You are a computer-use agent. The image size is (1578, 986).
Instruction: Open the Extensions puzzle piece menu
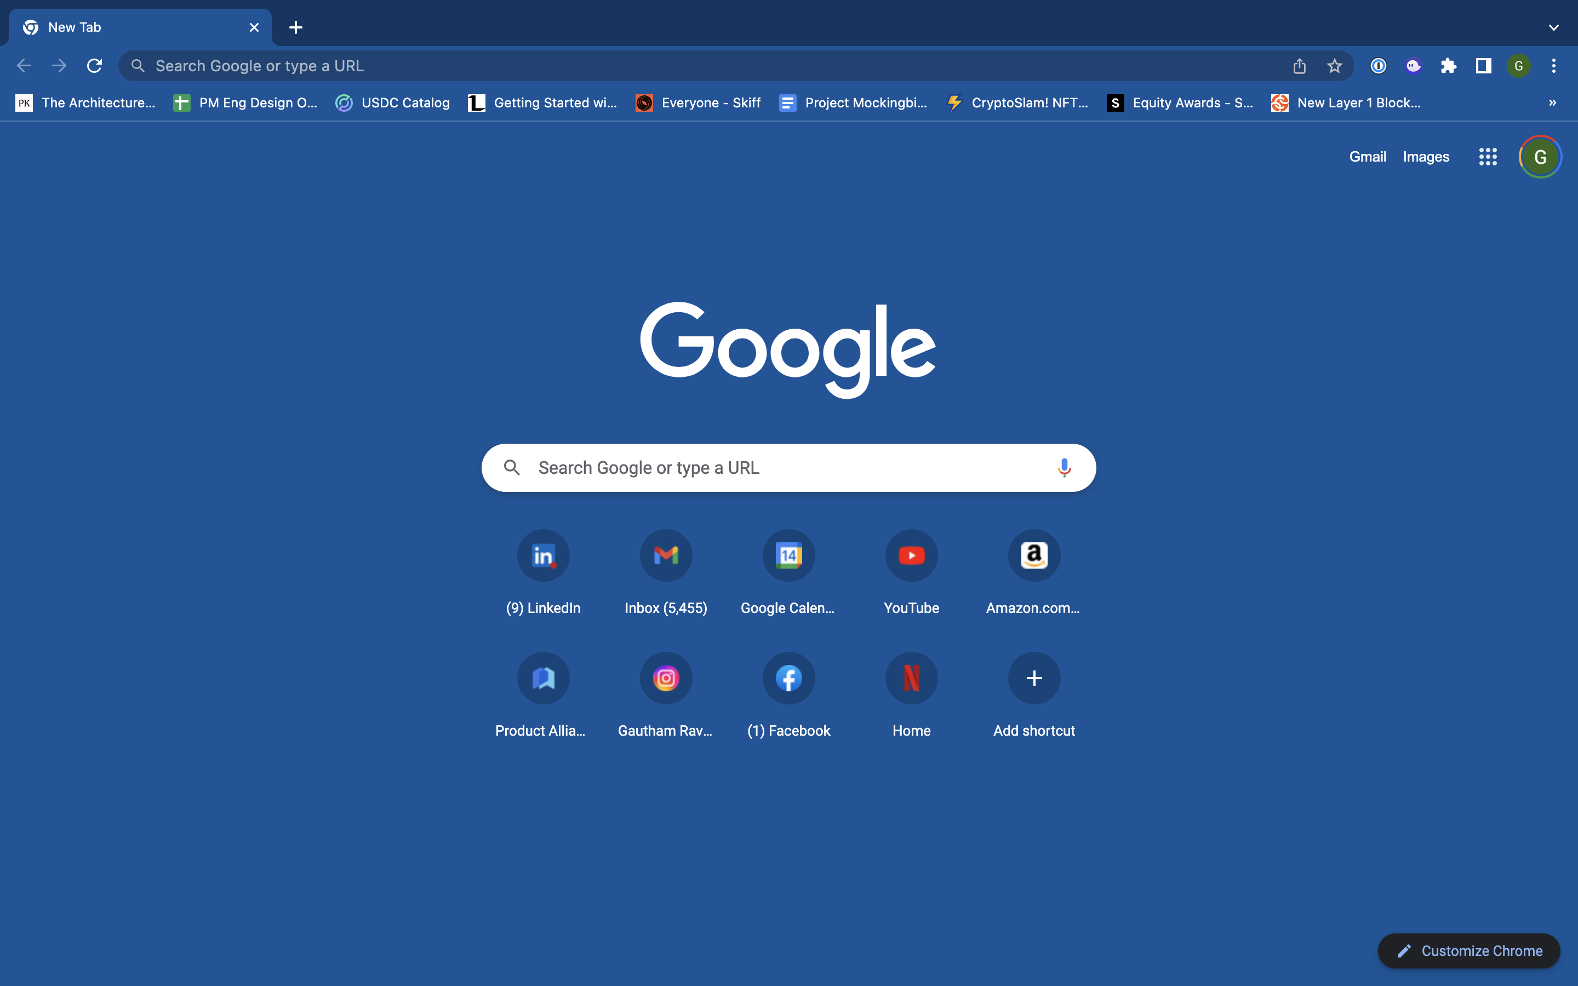click(x=1448, y=66)
